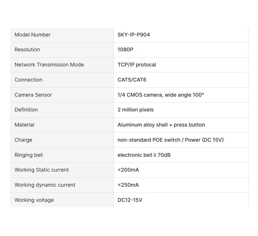Click the Working Static current label
Viewport: 258px width, 236px height.
tap(42, 170)
